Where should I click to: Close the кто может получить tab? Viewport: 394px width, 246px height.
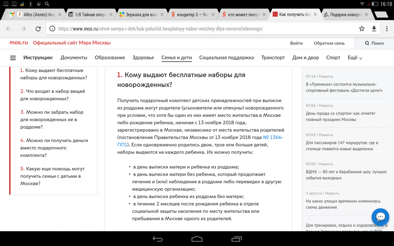click(x=264, y=15)
